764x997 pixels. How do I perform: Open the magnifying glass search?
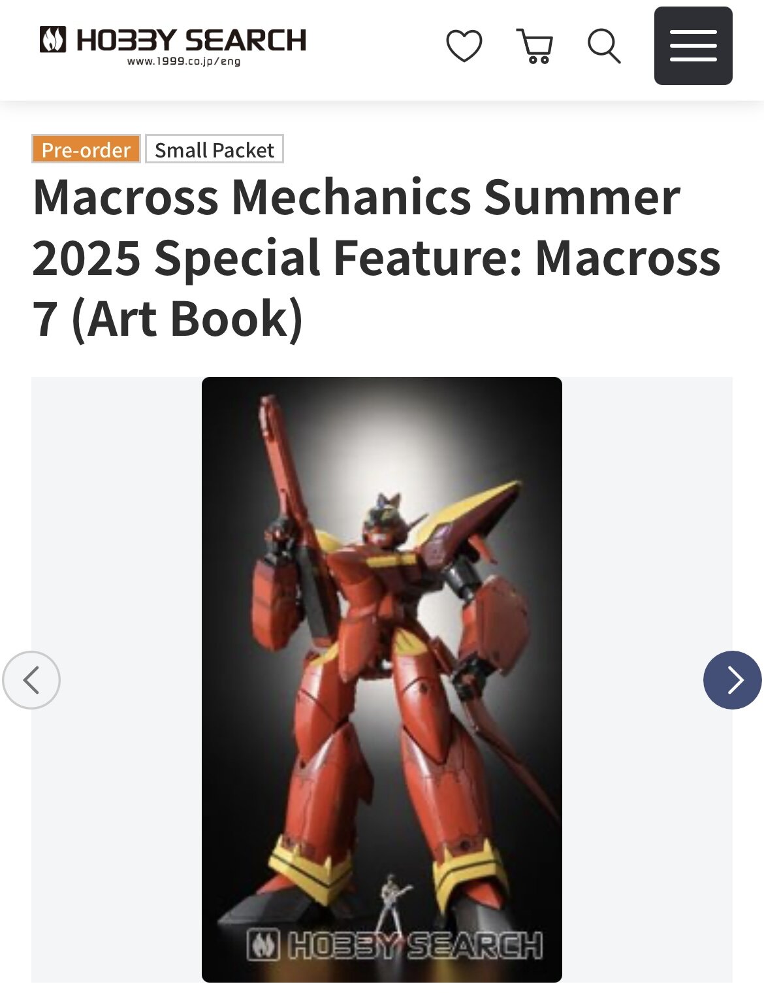pos(603,46)
